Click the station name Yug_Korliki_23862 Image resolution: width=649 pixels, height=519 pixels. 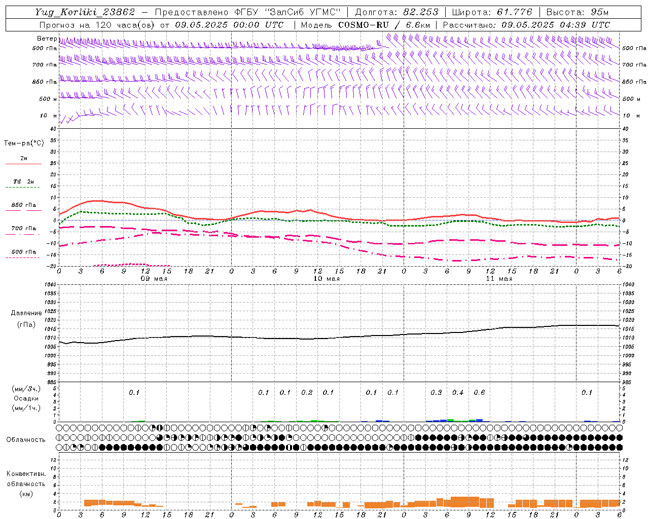coord(85,12)
